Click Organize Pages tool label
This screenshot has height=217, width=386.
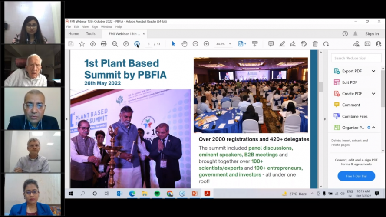pyautogui.click(x=353, y=128)
